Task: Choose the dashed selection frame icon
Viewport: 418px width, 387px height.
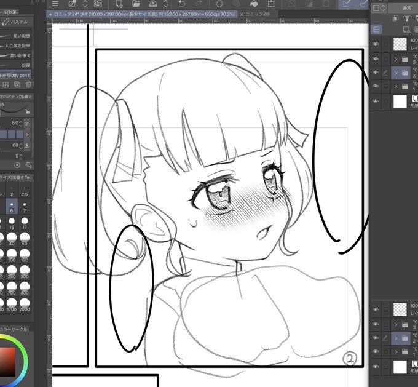Action: [271, 4]
